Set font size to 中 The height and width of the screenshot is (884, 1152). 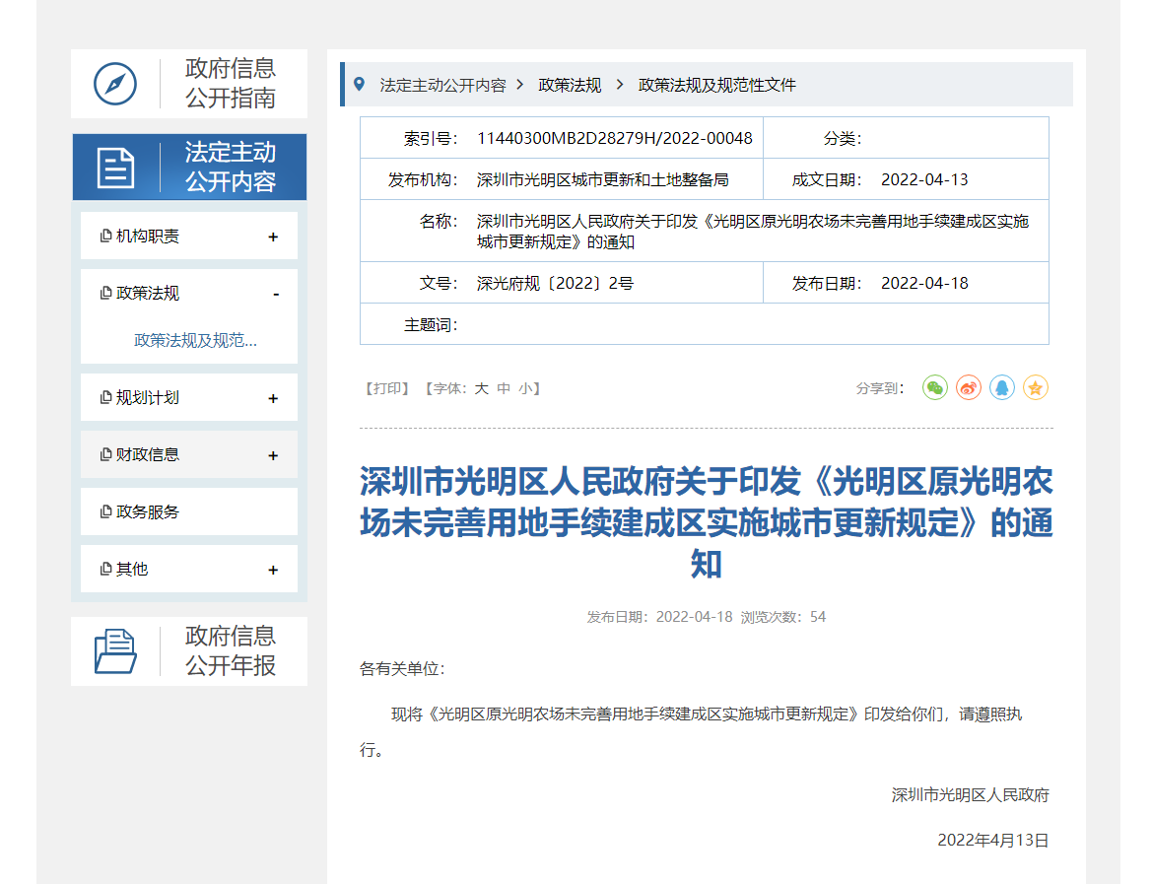(504, 389)
